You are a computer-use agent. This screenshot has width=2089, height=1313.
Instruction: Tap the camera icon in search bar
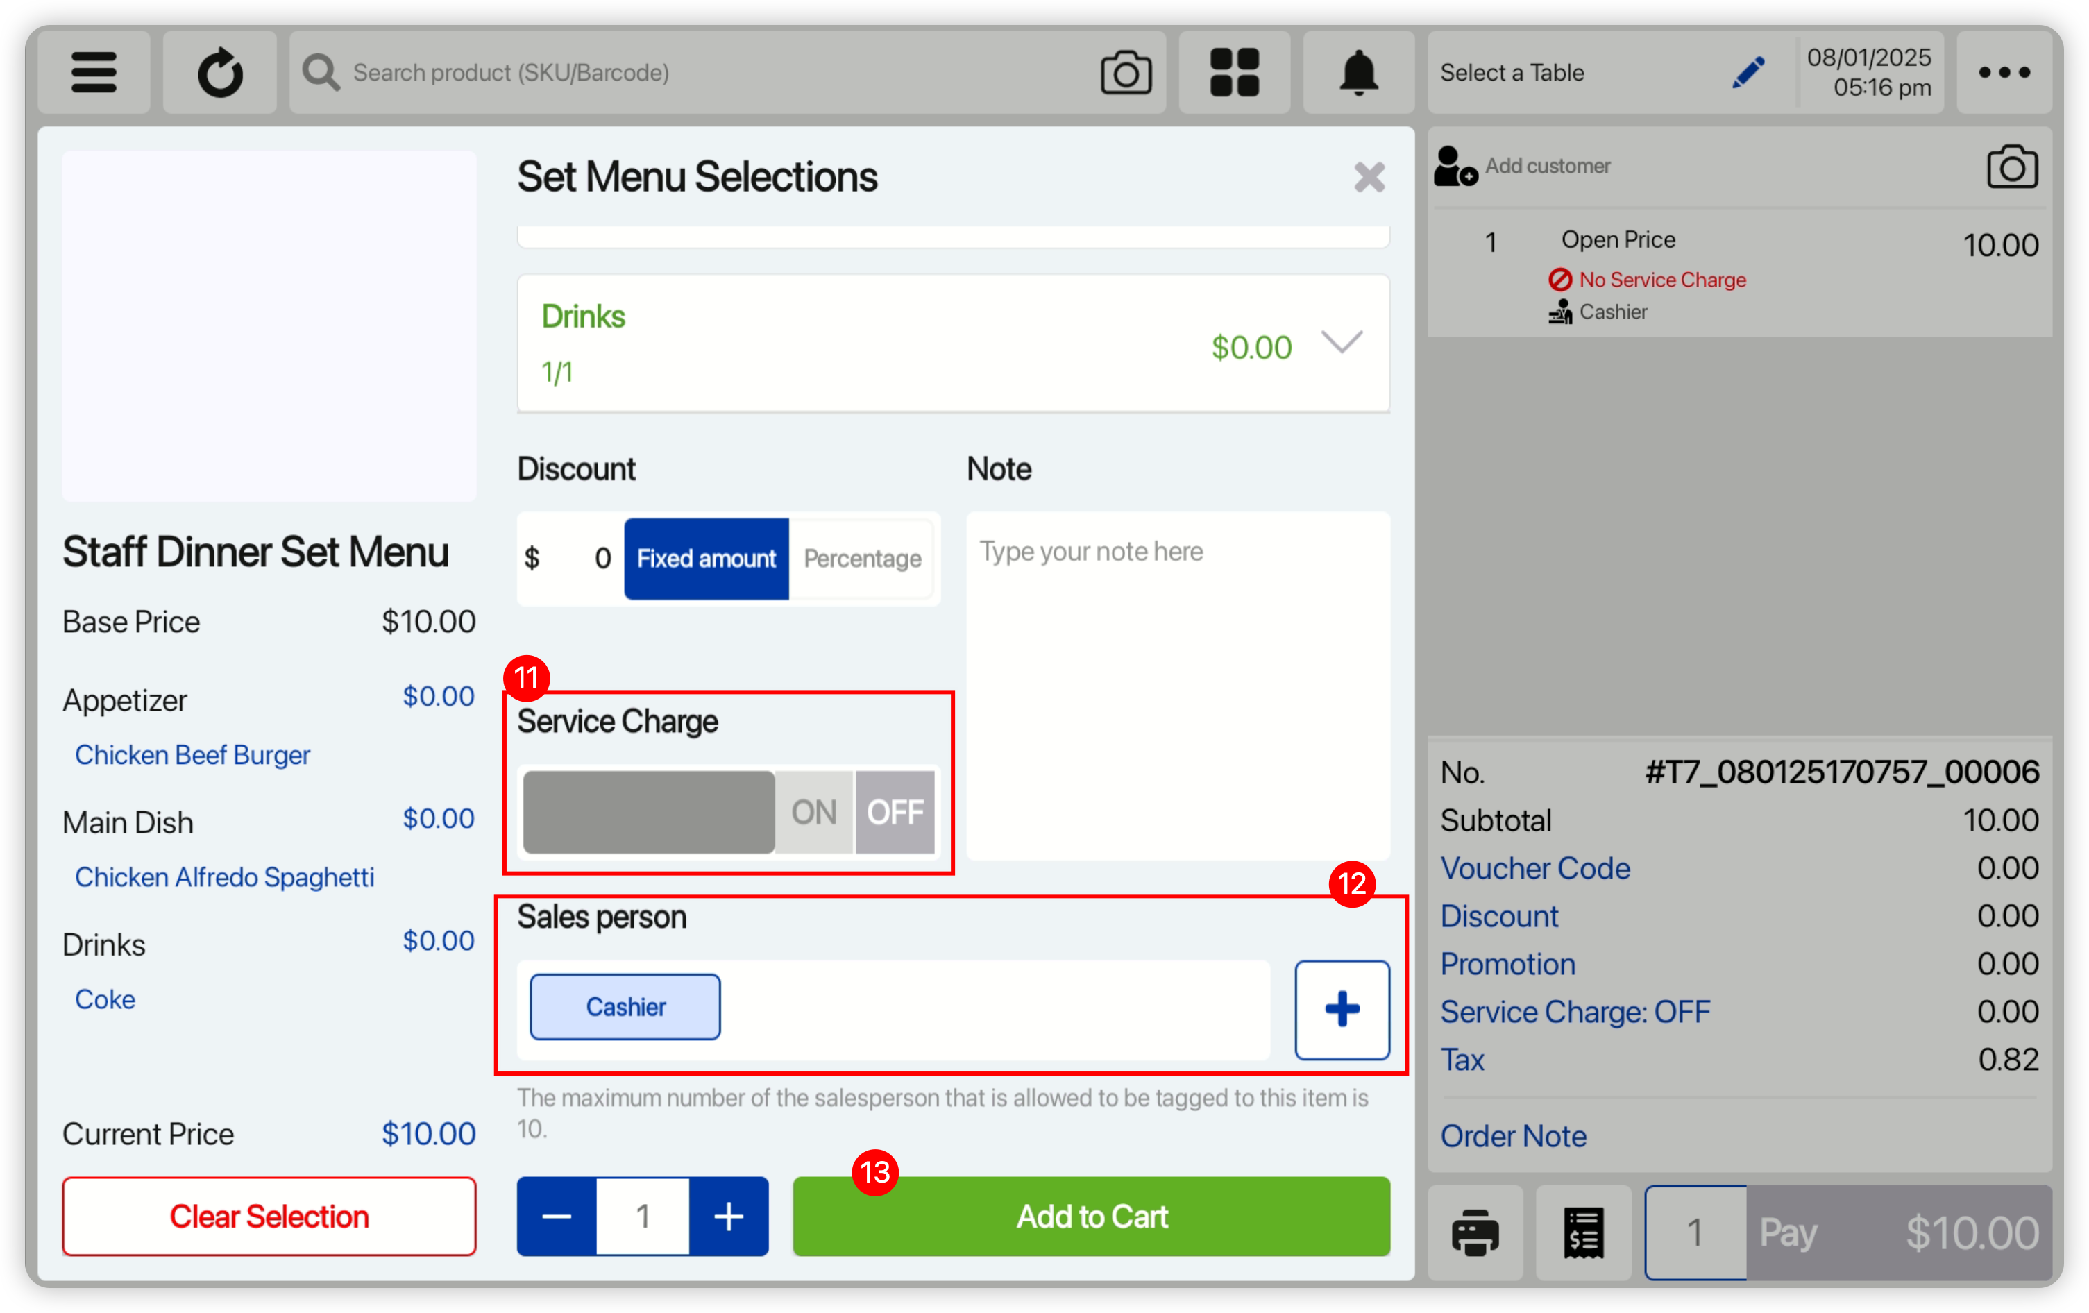tap(1125, 72)
